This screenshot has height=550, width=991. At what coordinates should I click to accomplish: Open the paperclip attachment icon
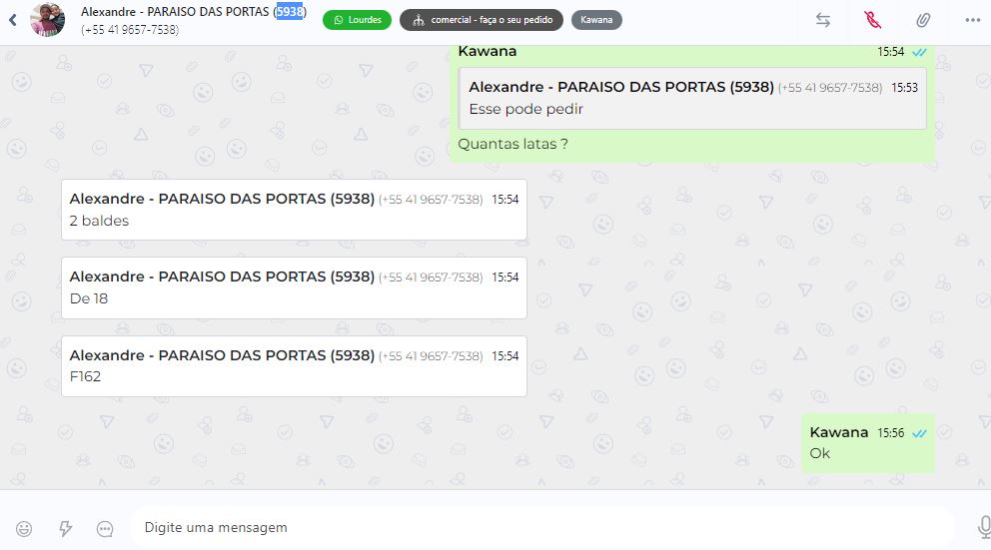tap(923, 20)
